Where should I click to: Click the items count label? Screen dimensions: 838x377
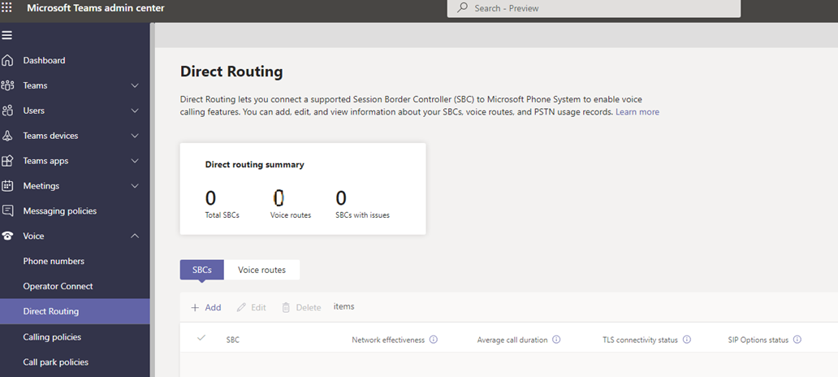[x=343, y=306]
